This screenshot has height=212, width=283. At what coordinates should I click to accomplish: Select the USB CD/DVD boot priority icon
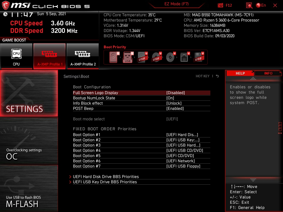(x=156, y=57)
